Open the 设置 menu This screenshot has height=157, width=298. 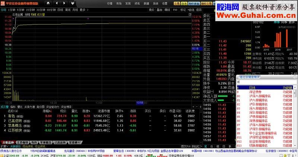(x=165, y=3)
